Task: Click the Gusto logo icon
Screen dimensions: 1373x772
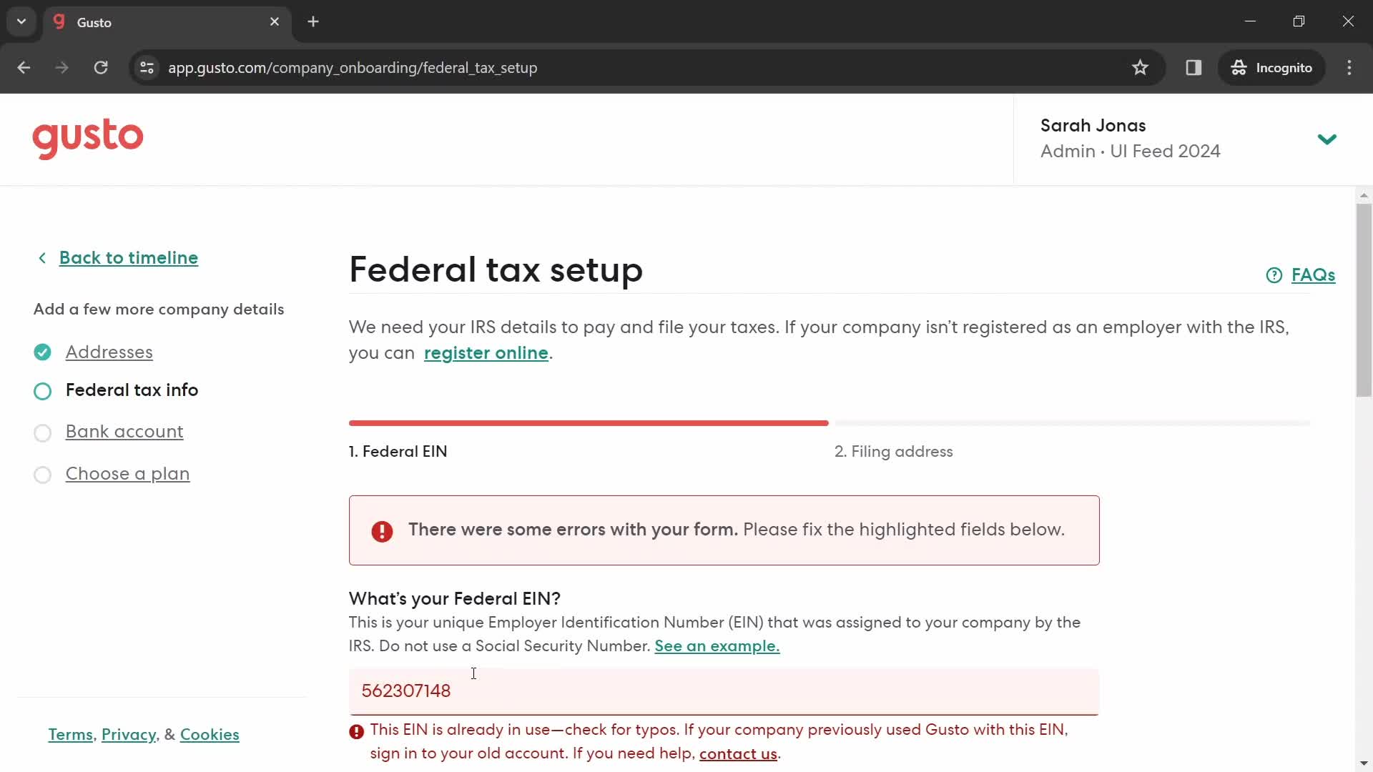Action: tap(88, 139)
